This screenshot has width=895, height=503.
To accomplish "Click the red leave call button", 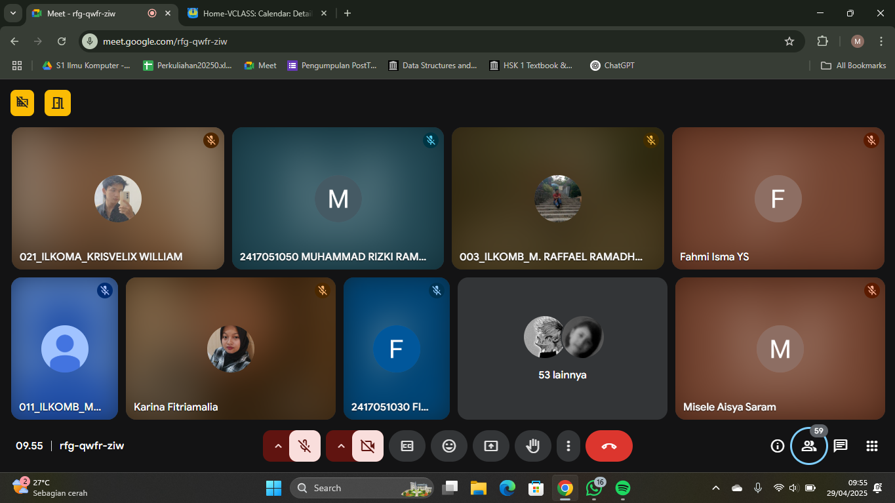I will [x=608, y=446].
